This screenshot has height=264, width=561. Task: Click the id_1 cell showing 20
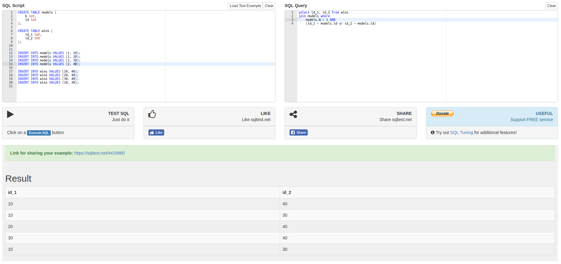coord(143,227)
